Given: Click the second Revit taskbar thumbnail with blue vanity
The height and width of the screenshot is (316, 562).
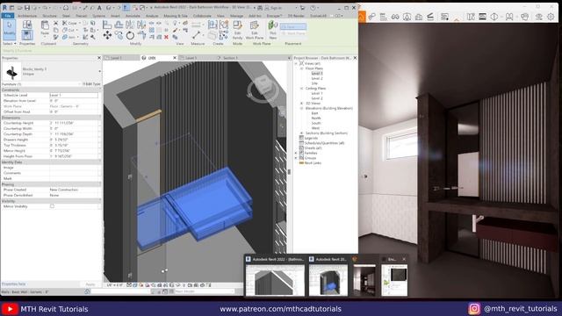Looking at the screenshot, I should coord(328,279).
